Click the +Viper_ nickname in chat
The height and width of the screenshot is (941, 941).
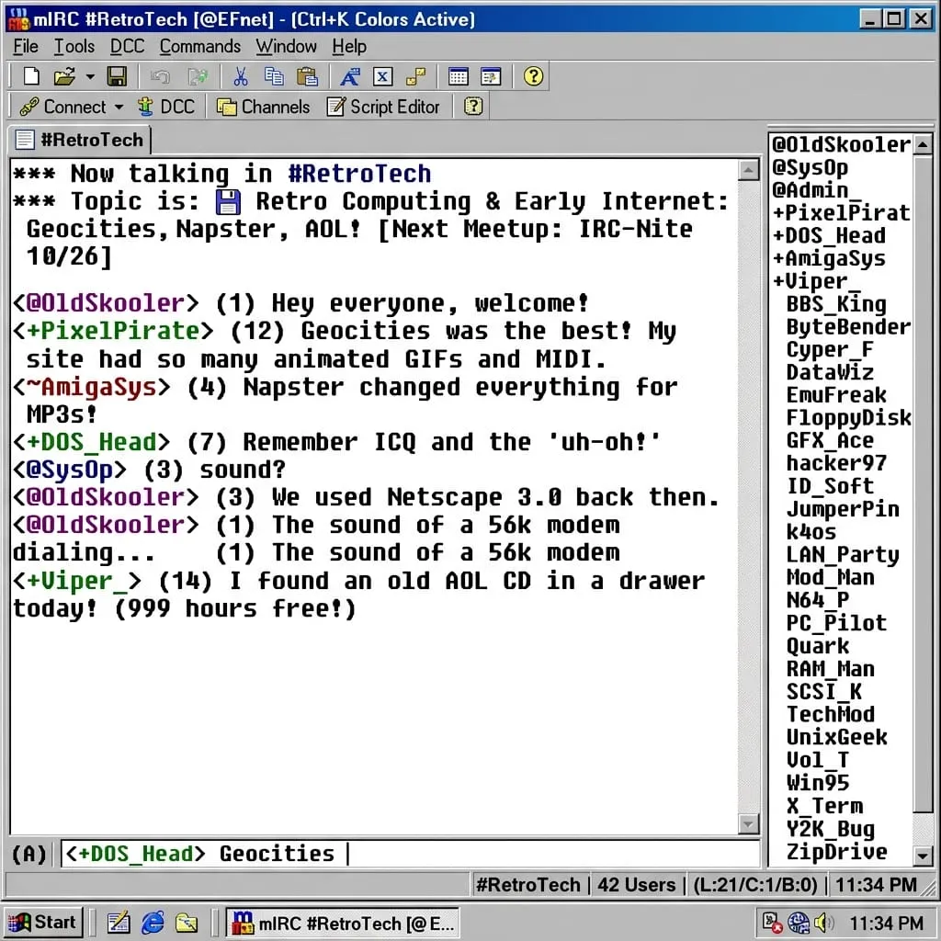[x=77, y=581]
